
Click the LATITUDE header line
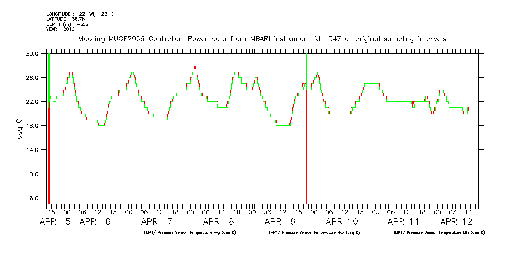pyautogui.click(x=65, y=19)
